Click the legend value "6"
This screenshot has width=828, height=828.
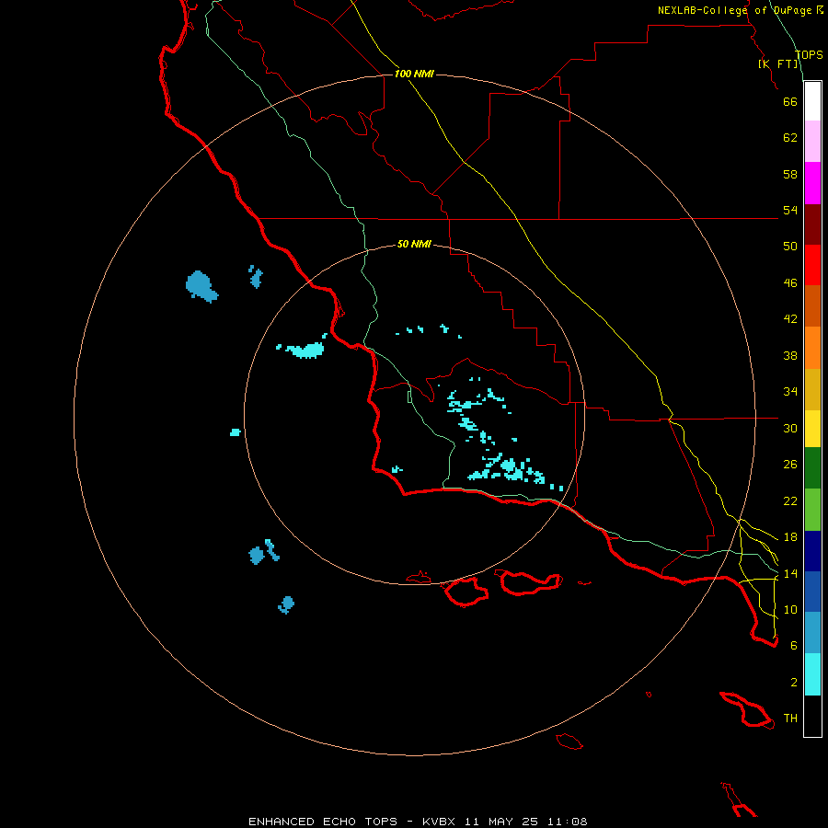(794, 646)
